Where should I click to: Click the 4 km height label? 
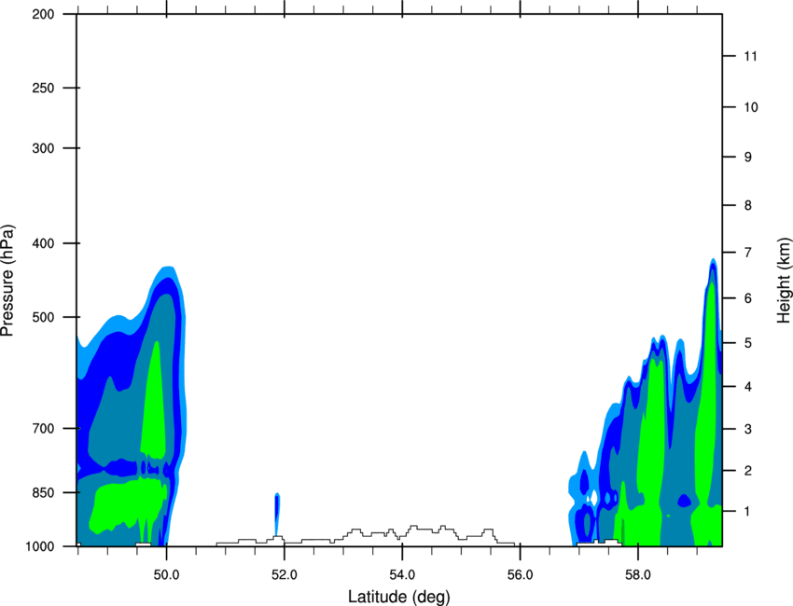748,387
